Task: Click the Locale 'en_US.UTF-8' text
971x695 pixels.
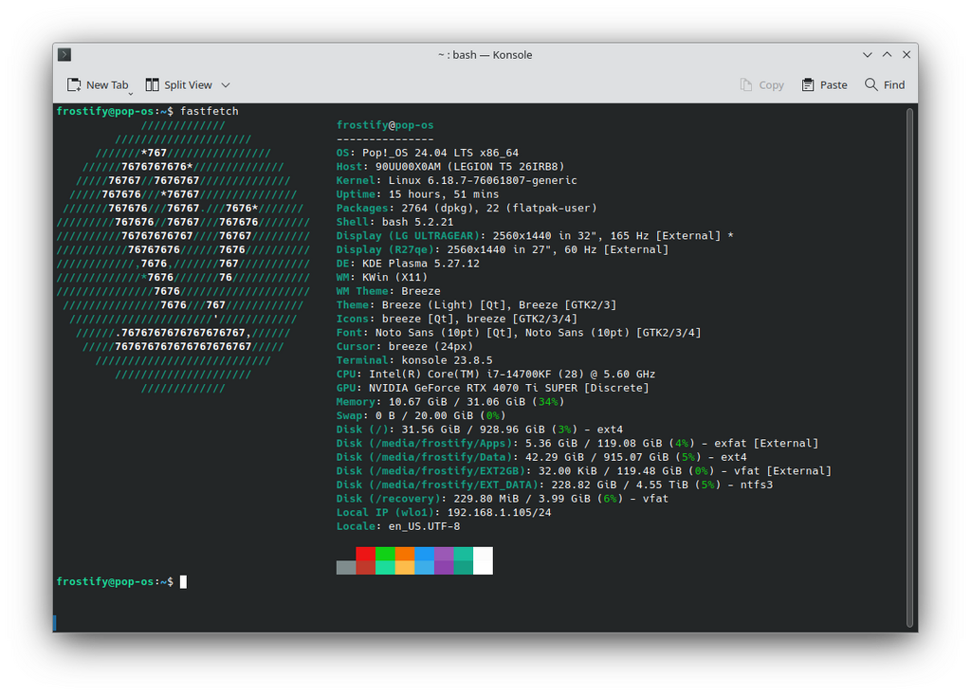Action: [x=424, y=526]
